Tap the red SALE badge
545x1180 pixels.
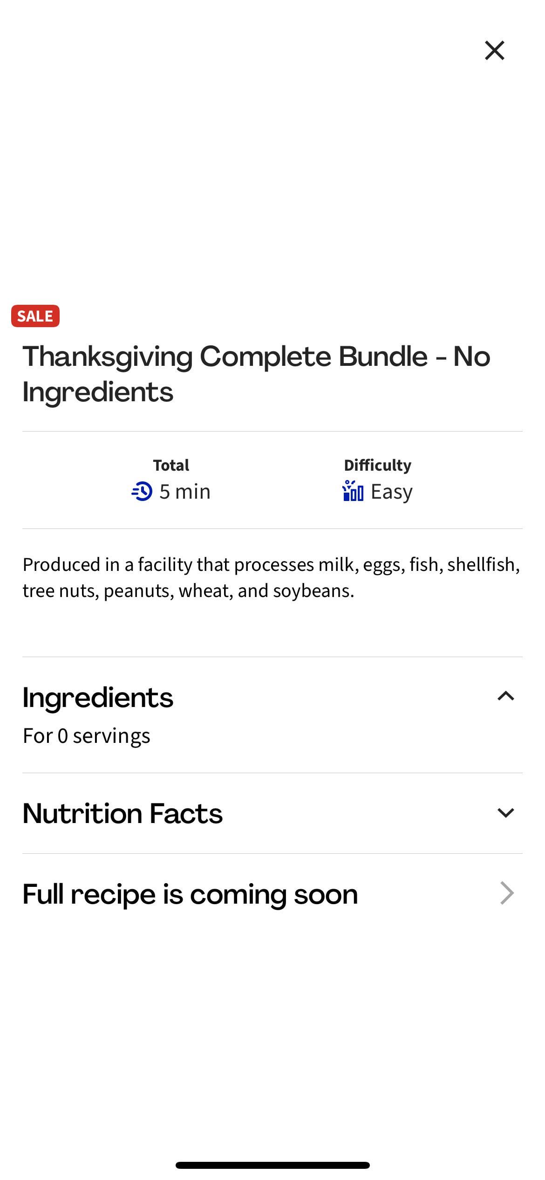[x=35, y=316]
